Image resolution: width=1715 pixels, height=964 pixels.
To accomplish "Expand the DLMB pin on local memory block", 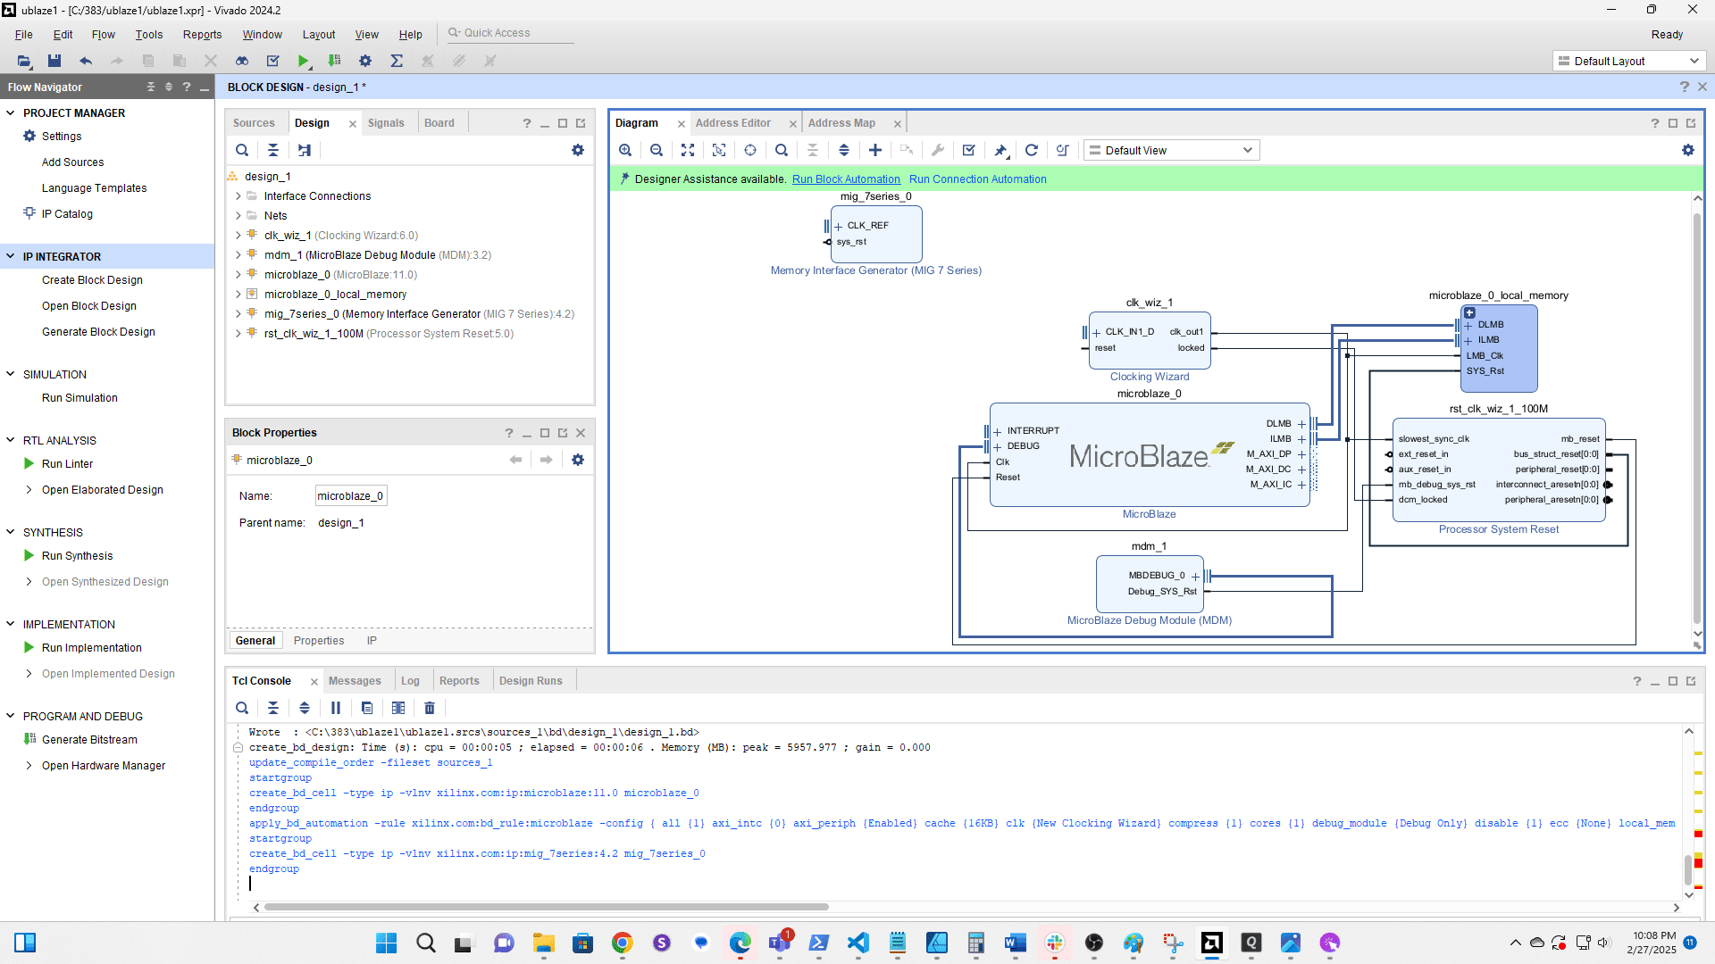I will tap(1468, 325).
